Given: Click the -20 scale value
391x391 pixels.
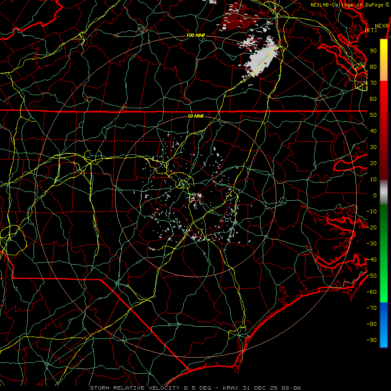Looking at the screenshot, I should (x=371, y=228).
